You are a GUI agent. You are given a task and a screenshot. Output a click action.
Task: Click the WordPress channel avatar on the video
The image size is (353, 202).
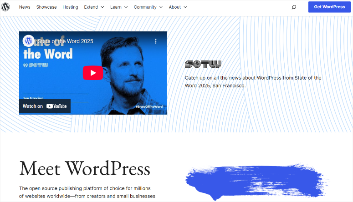click(x=28, y=41)
